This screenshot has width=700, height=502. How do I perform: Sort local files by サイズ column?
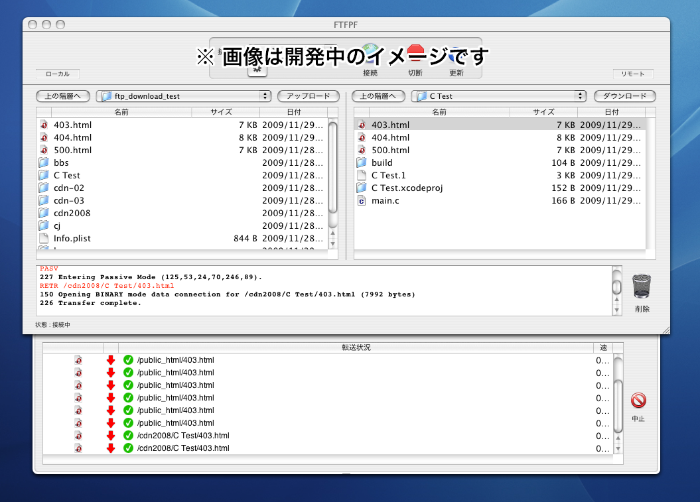coord(226,112)
